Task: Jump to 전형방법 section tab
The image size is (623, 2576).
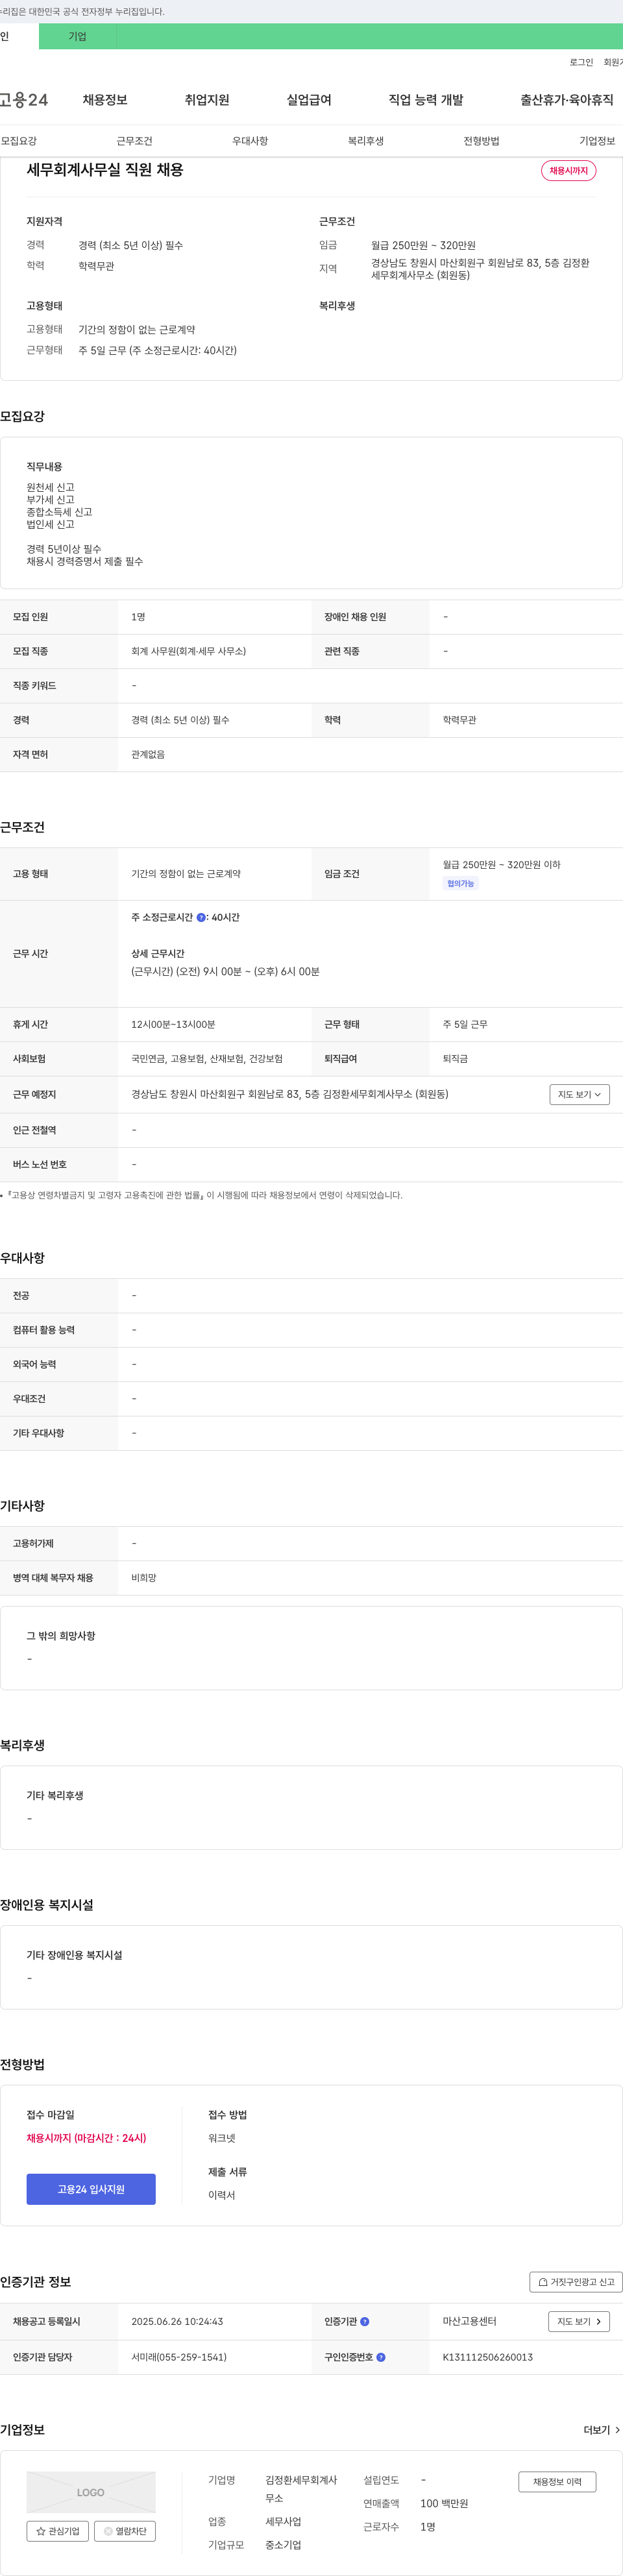Action: tap(481, 141)
